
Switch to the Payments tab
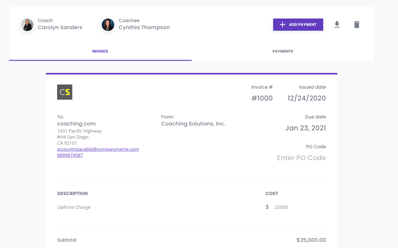283,51
